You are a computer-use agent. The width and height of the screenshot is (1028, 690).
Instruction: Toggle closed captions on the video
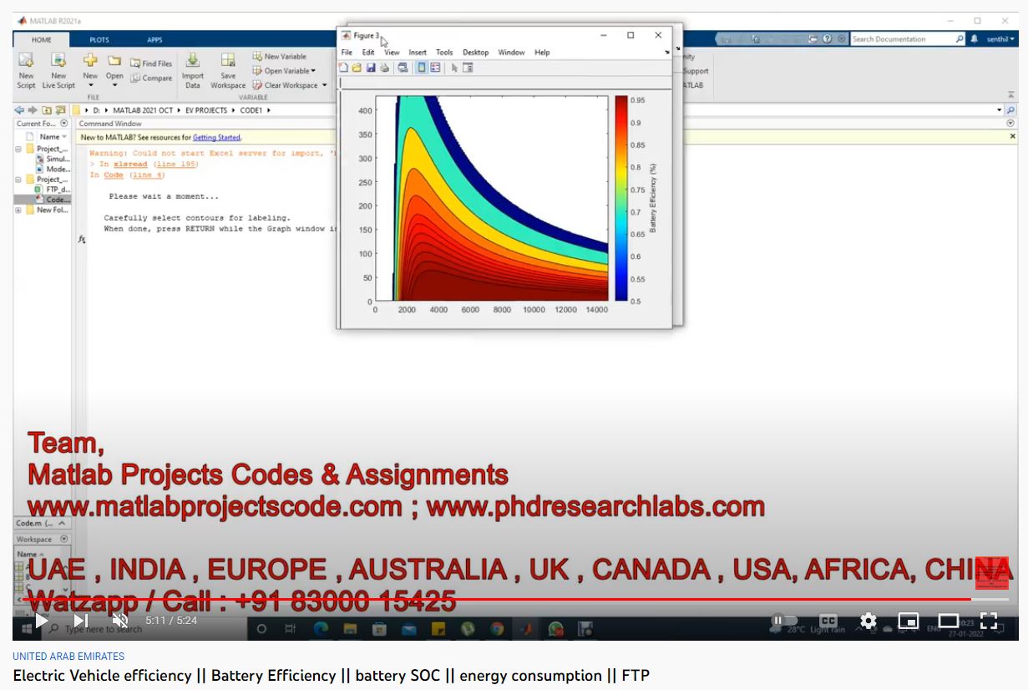[828, 621]
